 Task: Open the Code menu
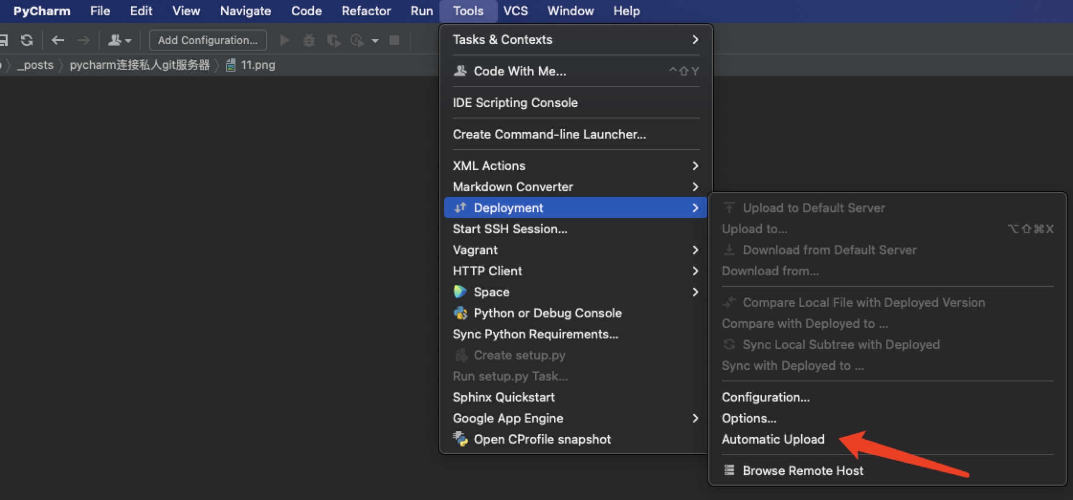(x=306, y=11)
